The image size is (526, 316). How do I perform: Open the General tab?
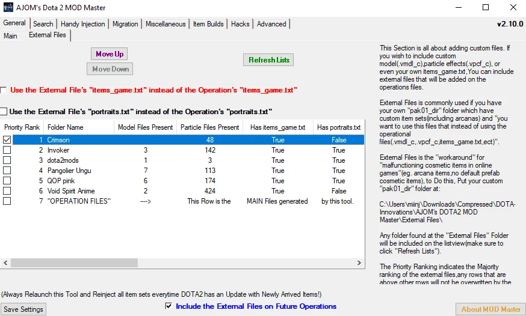pos(14,23)
